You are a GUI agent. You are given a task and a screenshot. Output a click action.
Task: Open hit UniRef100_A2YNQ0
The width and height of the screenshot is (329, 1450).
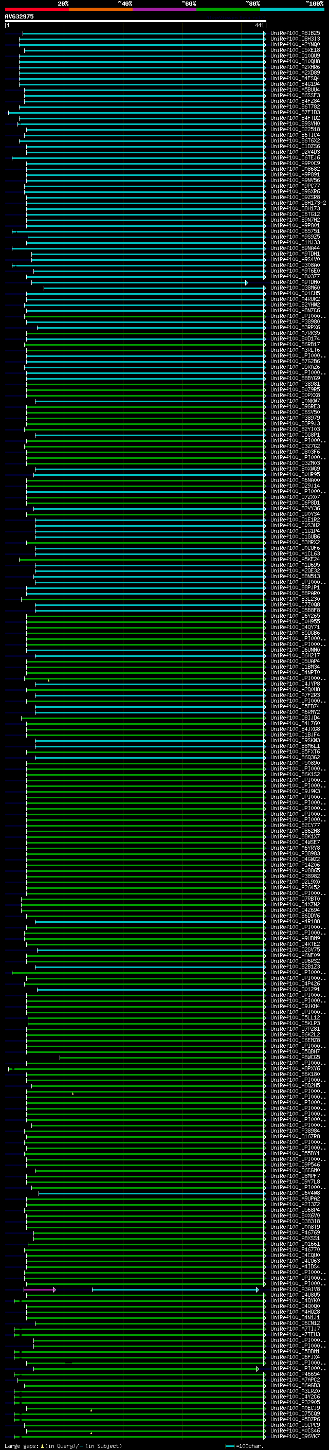click(295, 44)
